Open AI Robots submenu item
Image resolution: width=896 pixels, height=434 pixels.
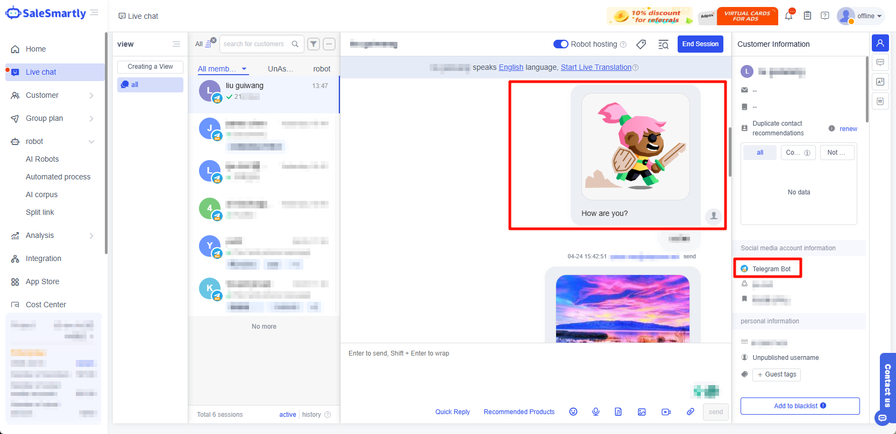(x=42, y=159)
